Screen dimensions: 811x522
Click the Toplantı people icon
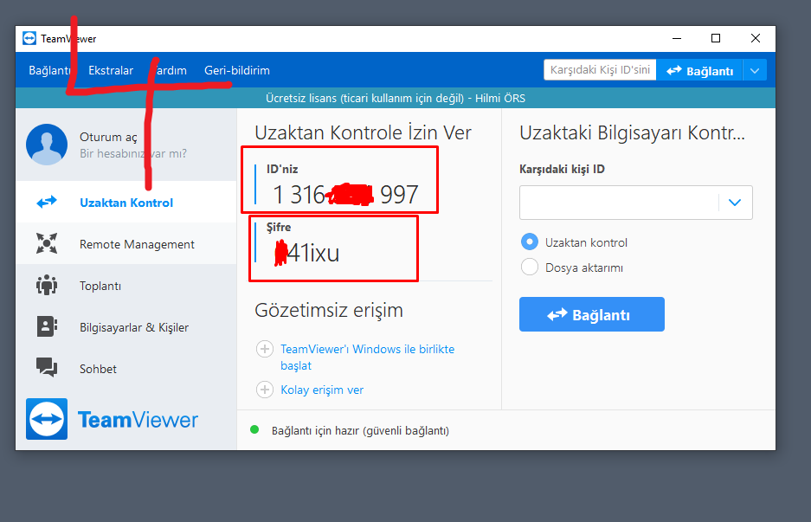point(47,285)
